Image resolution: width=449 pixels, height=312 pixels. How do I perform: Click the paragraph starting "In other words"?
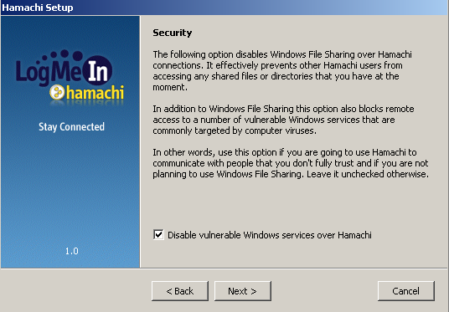pos(291,163)
